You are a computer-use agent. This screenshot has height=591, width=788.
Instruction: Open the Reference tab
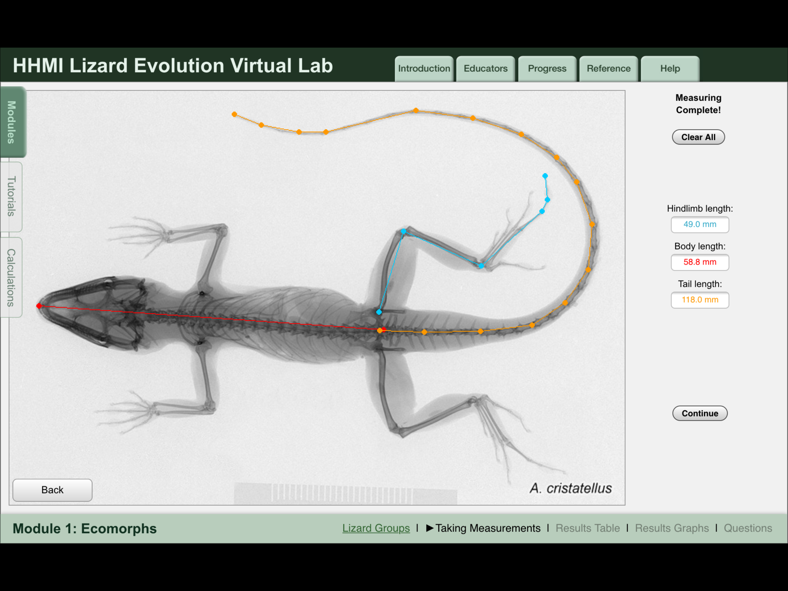point(609,68)
